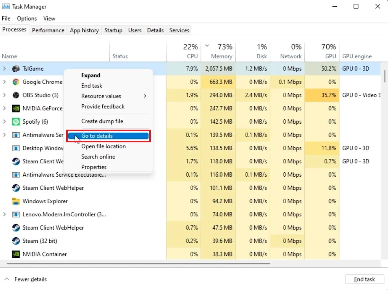Choose Go to details
The width and height of the screenshot is (388, 290).
tap(108, 136)
